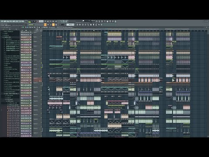Click MODE_002_bass_genre_projection in playlist title
This screenshot has width=209, height=157.
(x=64, y=27)
